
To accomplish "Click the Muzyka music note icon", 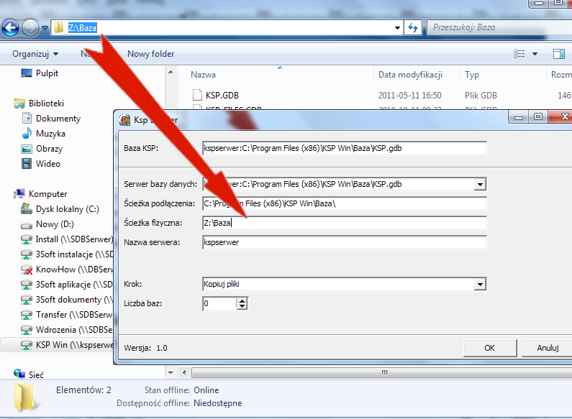I will pyautogui.click(x=27, y=134).
